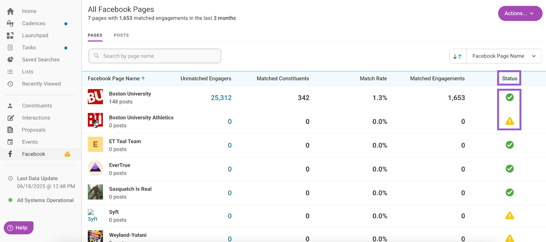Image resolution: width=546 pixels, height=242 pixels.
Task: Open the EverTrue page name
Action: click(x=120, y=165)
